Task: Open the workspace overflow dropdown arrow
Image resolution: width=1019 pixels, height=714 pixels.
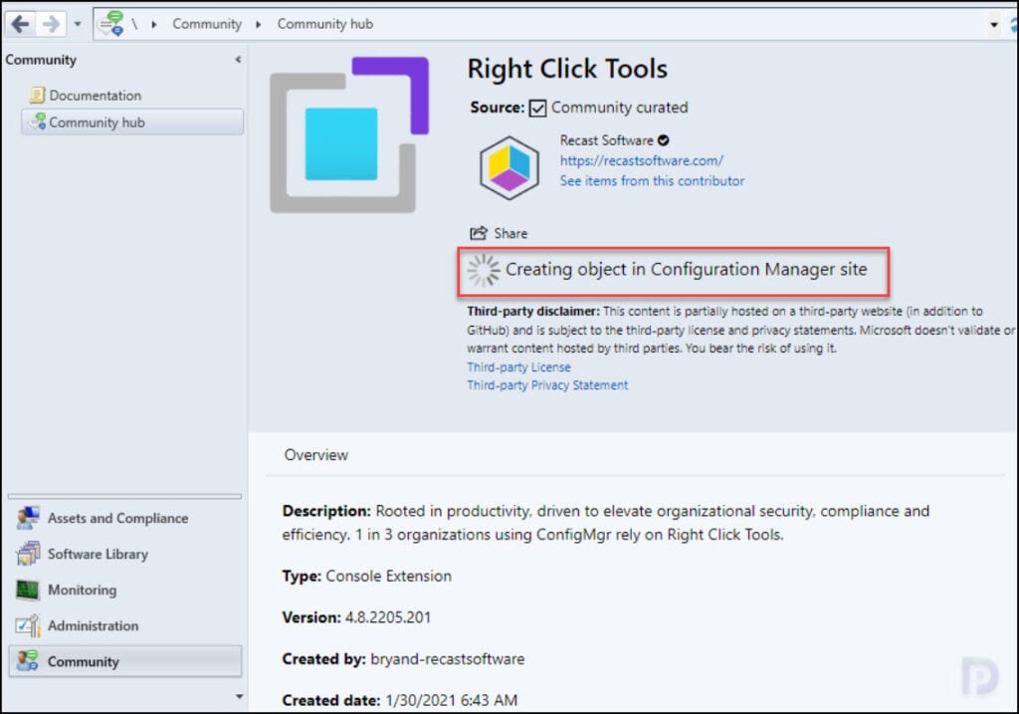Action: [239, 696]
